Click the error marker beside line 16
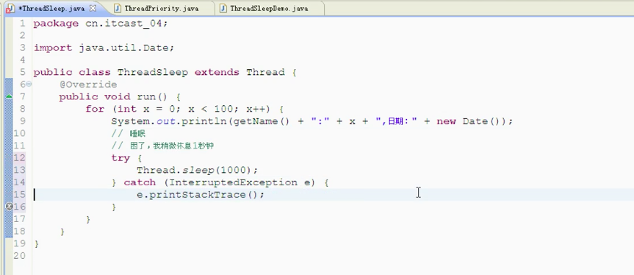This screenshot has width=634, height=275. 9,207
